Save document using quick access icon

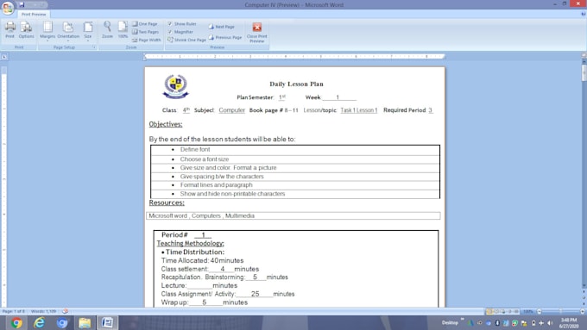tap(22, 5)
